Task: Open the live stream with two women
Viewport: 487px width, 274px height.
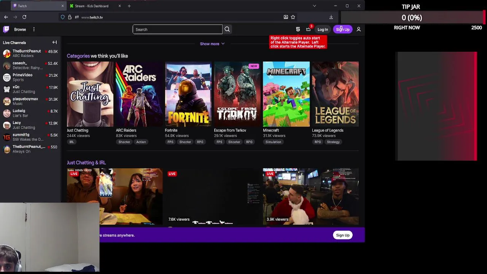Action: [115, 196]
